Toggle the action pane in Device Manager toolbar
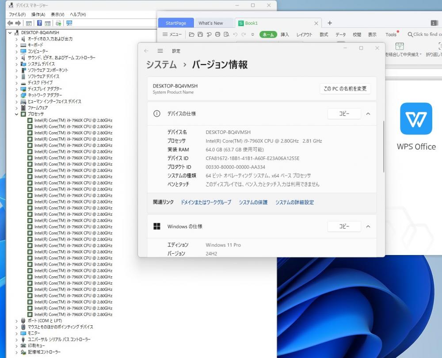The width and height of the screenshot is (442, 358). click(48, 23)
